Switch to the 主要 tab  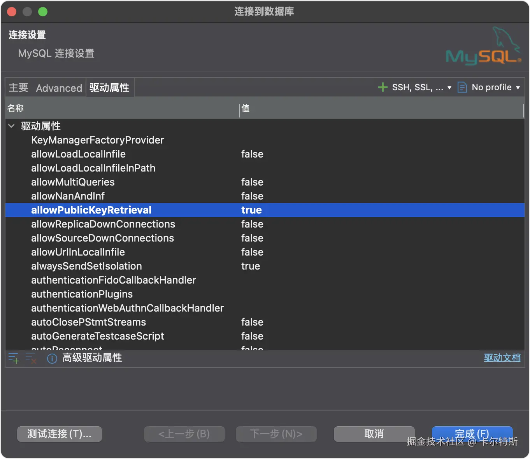point(19,88)
